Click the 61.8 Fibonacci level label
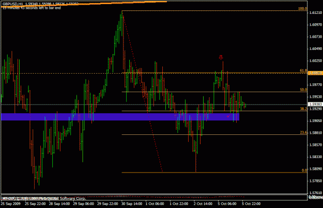This screenshot has width=323, height=208. (303, 71)
